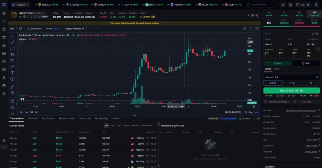Image resolution: width=322 pixels, height=168 pixels.
Task: Switch currency display via USD toggle
Action: [256, 118]
